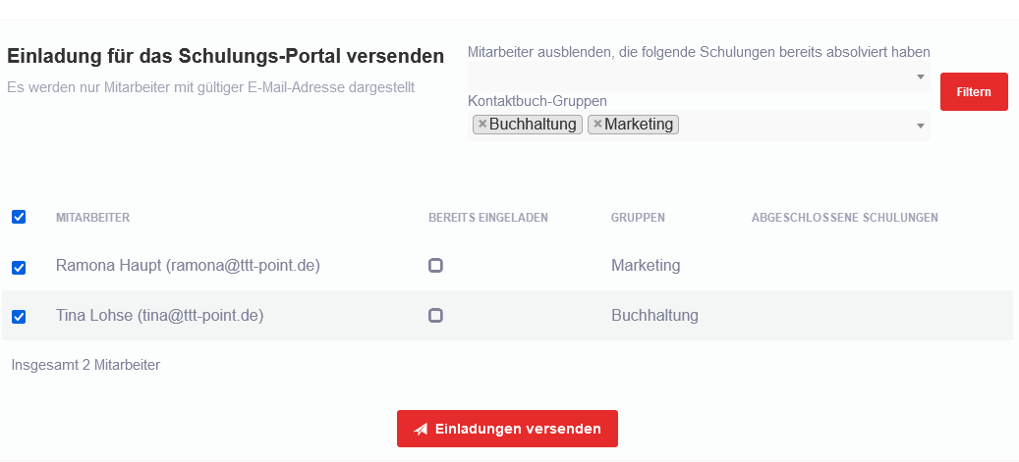This screenshot has width=1019, height=462.
Task: Click Marketing group cell in Ramona's row
Action: (645, 266)
